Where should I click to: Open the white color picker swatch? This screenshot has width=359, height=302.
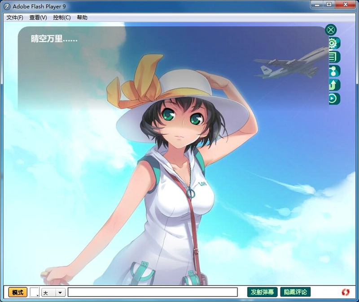[35, 292]
